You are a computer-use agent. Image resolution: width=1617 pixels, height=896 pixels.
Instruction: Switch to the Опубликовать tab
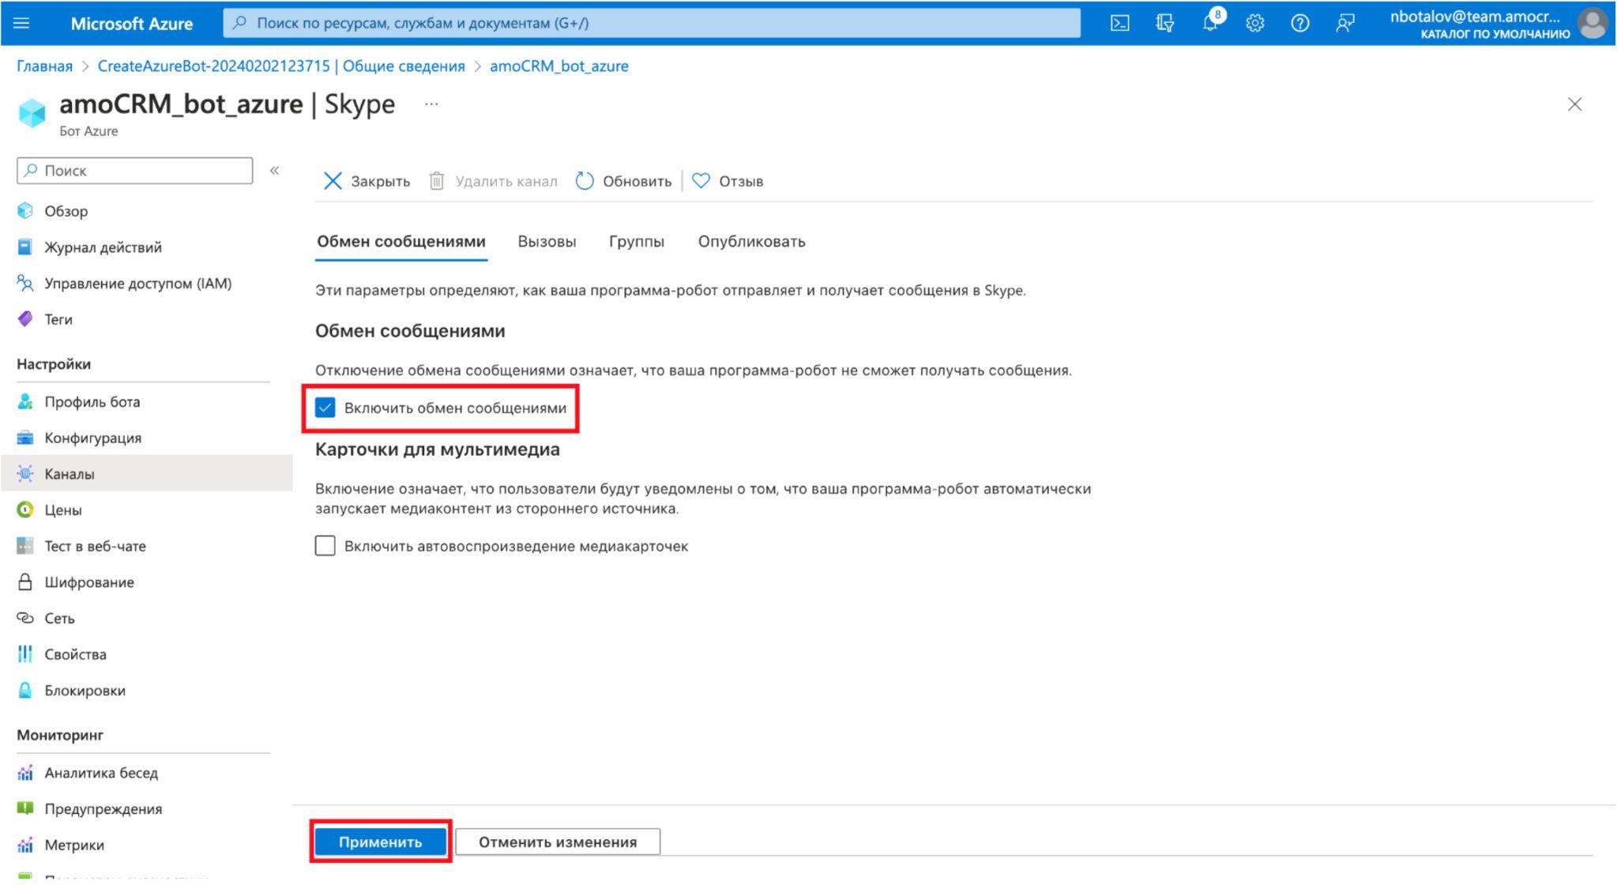point(751,242)
